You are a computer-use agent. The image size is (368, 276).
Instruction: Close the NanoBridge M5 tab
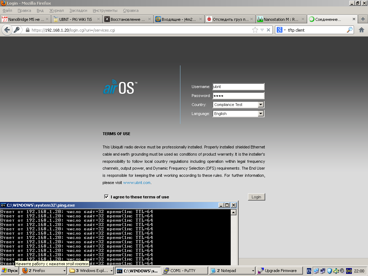47,19
